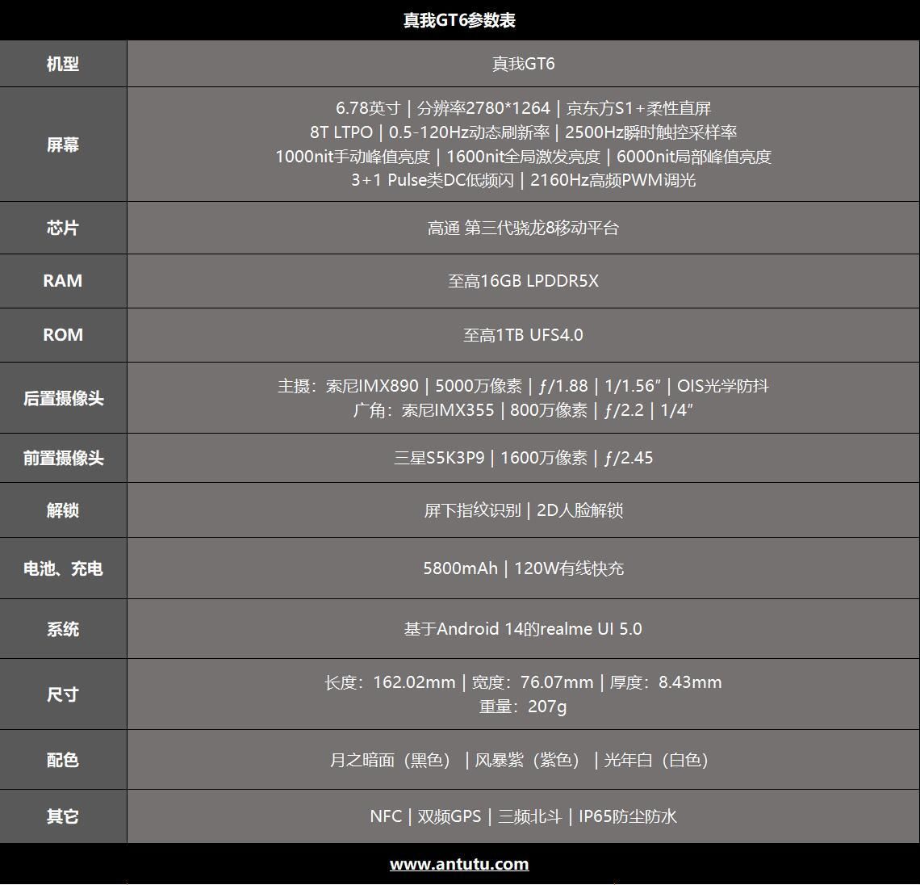Click 屏下指纹识别 | 2D人脸解锁
Screen dimensions: 920x885
pos(524,510)
